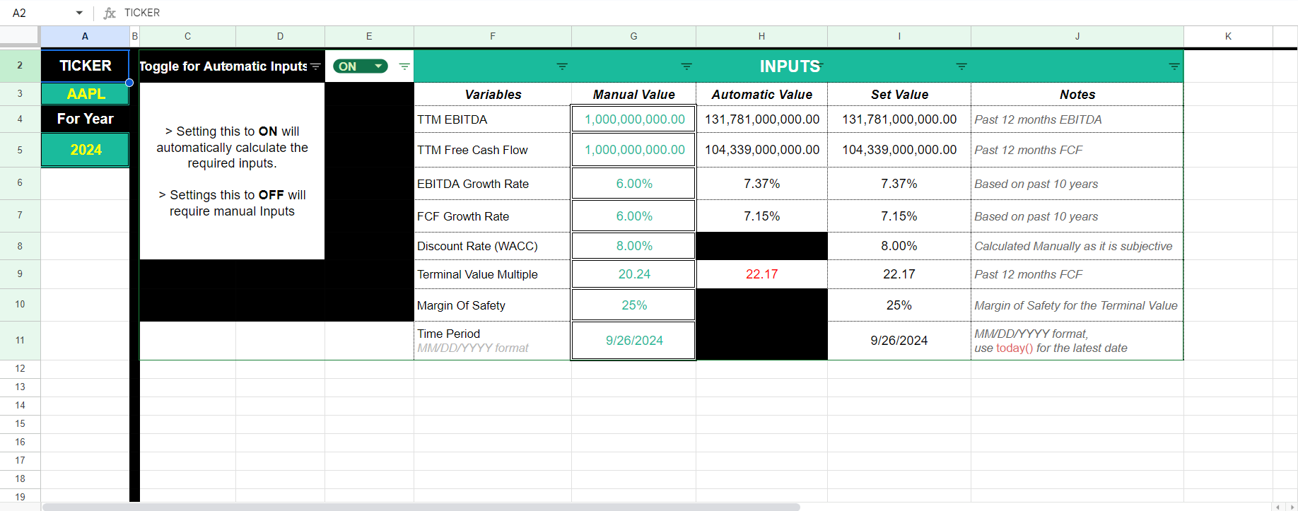This screenshot has height=511, width=1298.
Task: Open the filter icon in column I header
Action: pyautogui.click(x=961, y=66)
